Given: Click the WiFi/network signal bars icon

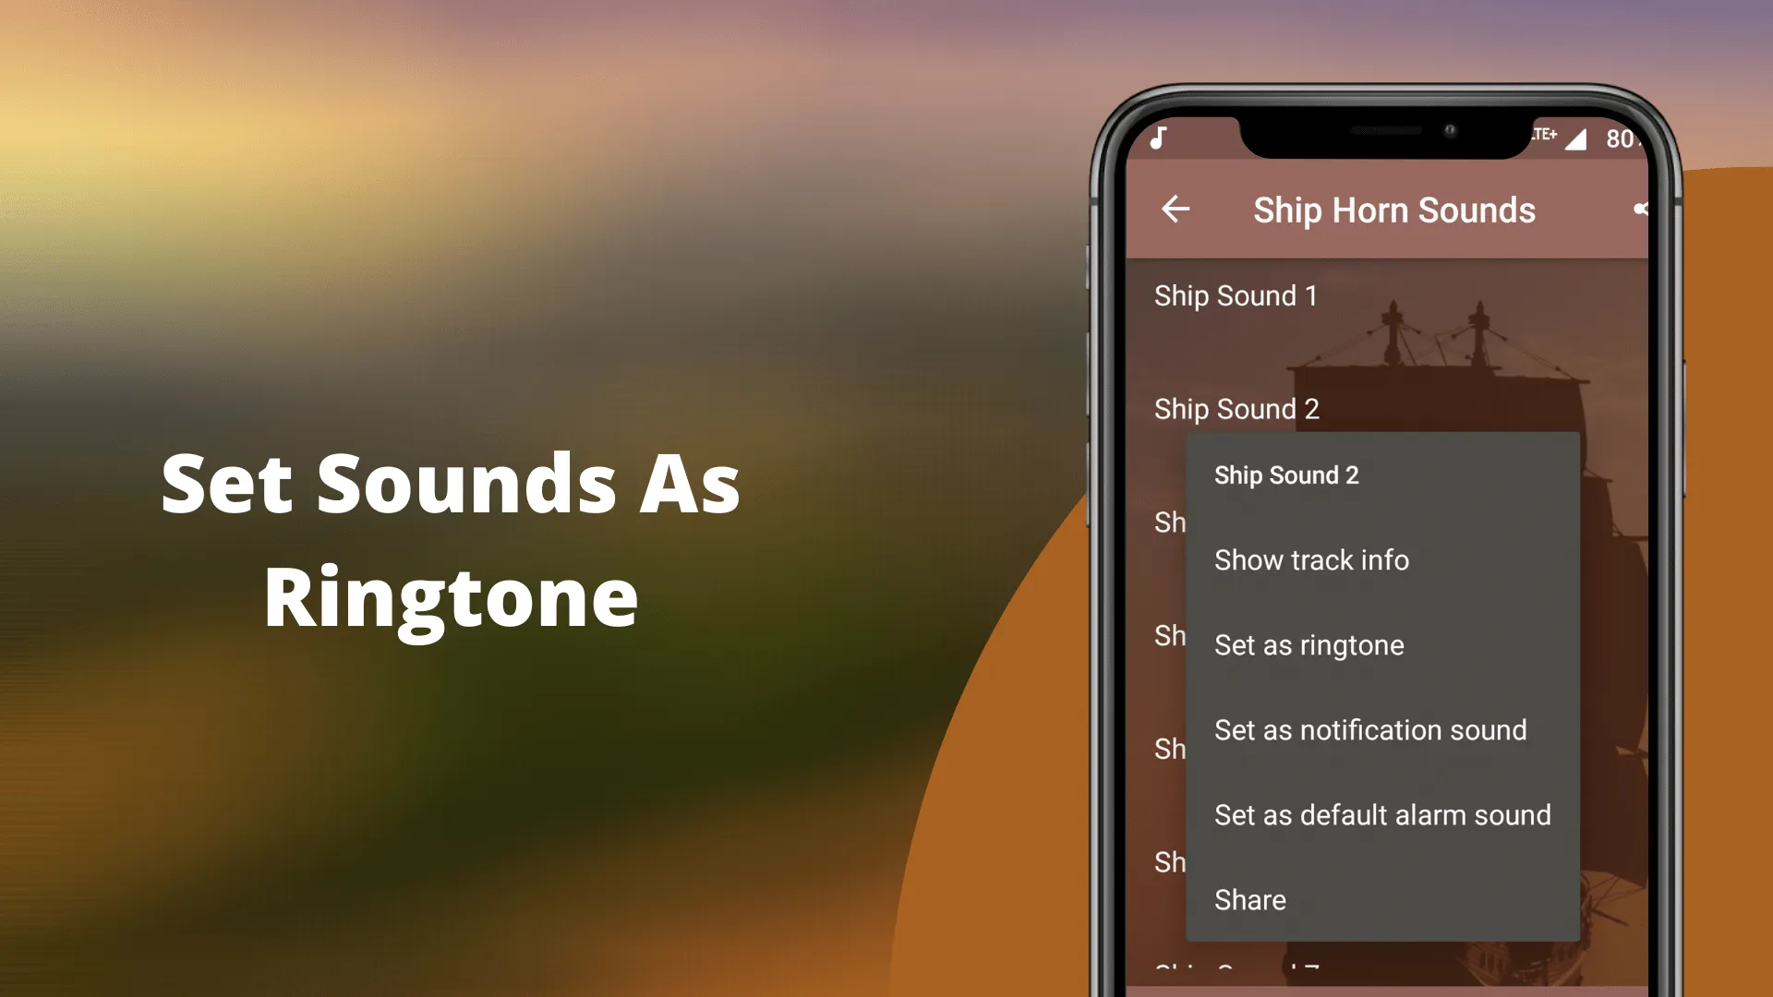Looking at the screenshot, I should click(1575, 138).
